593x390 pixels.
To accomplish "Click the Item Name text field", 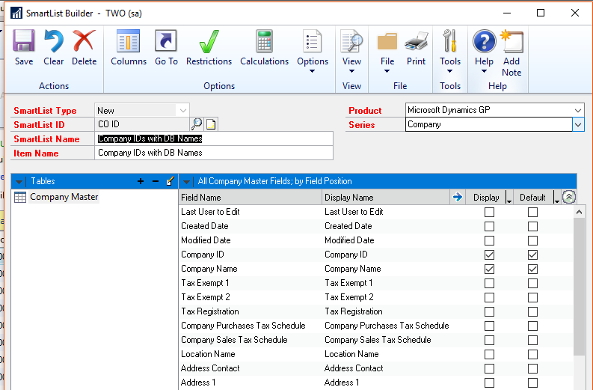I will [x=214, y=153].
